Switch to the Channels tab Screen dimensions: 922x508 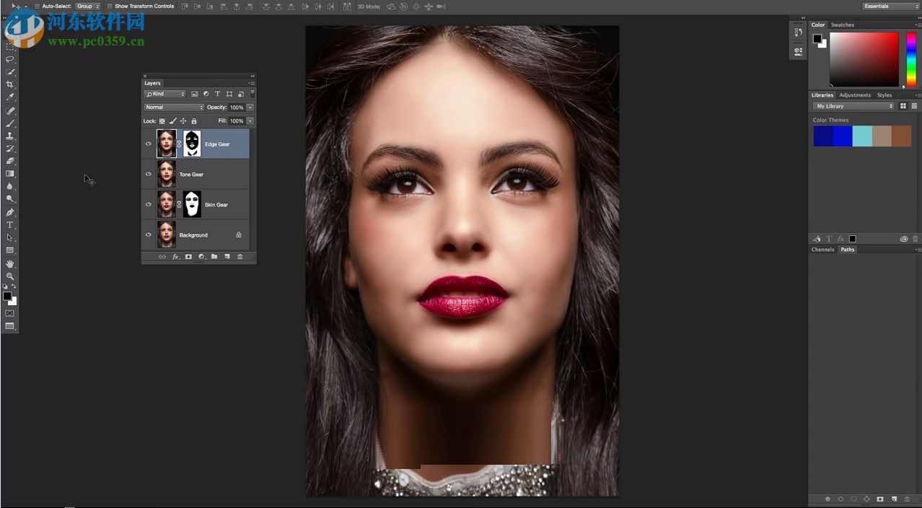[822, 250]
